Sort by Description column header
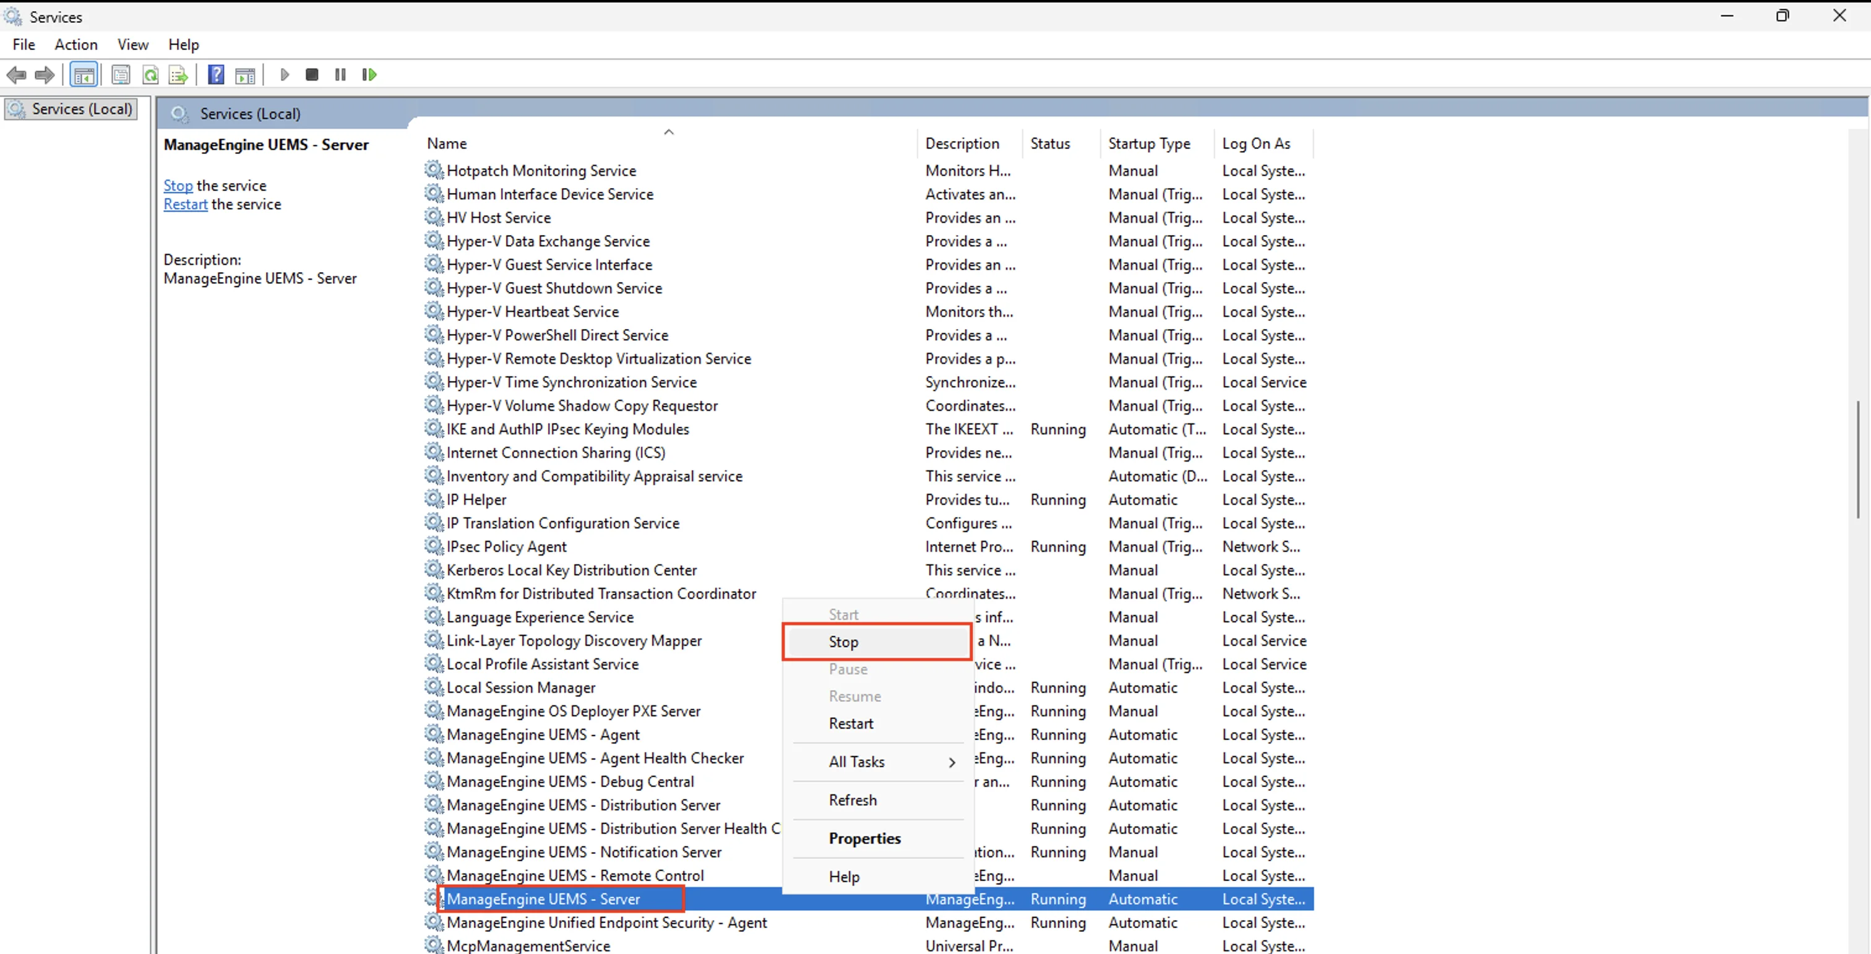Image resolution: width=1871 pixels, height=954 pixels. [x=970, y=143]
